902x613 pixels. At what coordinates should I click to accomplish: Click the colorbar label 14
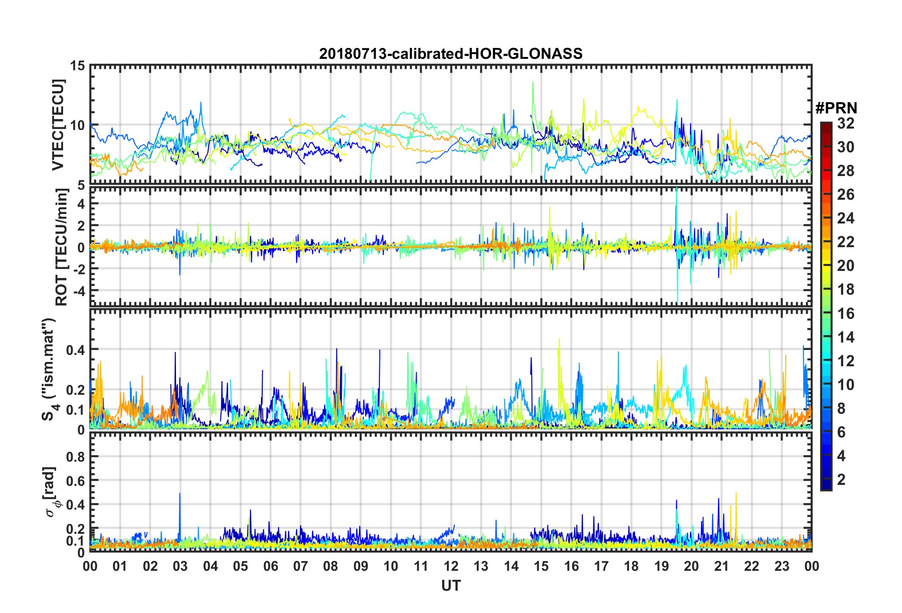[x=846, y=337]
